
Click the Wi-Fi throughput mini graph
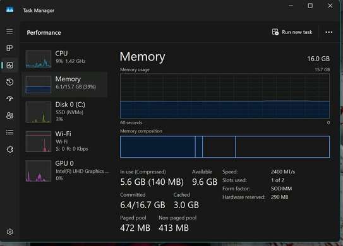click(x=39, y=141)
